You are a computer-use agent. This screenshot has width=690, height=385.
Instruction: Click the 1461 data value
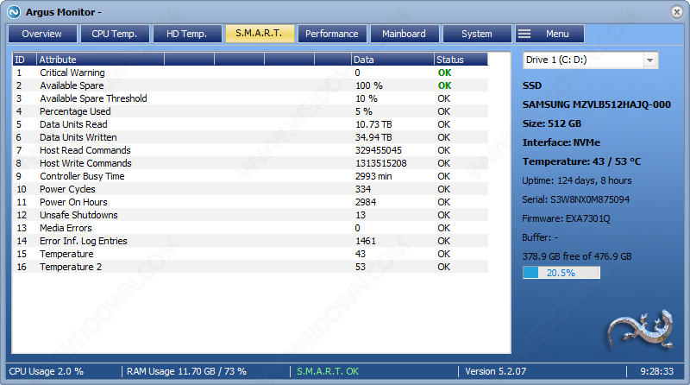366,241
